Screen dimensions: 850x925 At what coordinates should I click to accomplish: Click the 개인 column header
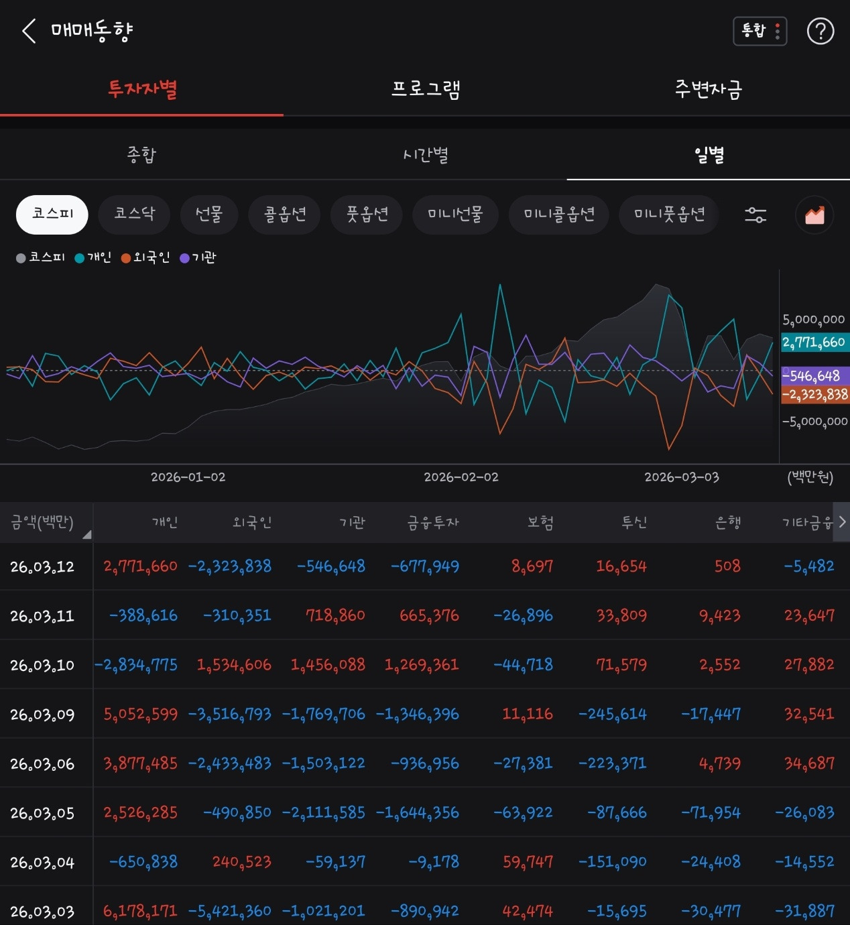pyautogui.click(x=165, y=522)
